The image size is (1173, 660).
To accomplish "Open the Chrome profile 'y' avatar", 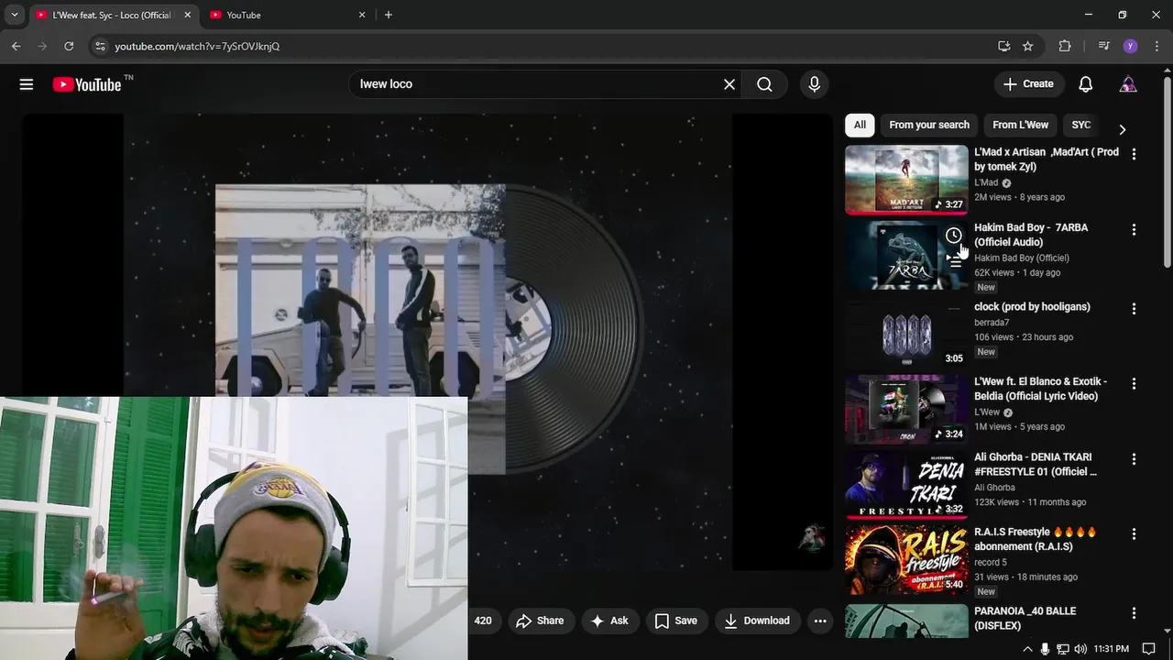I will pyautogui.click(x=1130, y=46).
